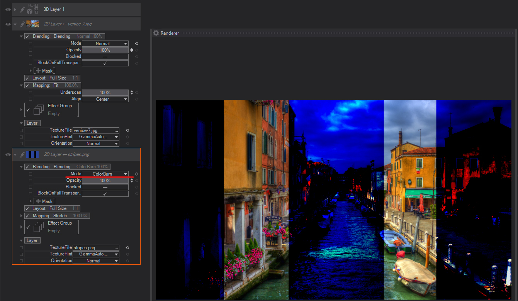Screen dimensions: 518x301
Task: Reset the ColorBurn blend mode of stripes.png
Action: pos(137,174)
